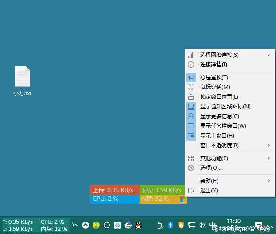The width and height of the screenshot is (276, 234).
Task: Click the taskbar 内存: 32 % reading
Action: (54, 229)
